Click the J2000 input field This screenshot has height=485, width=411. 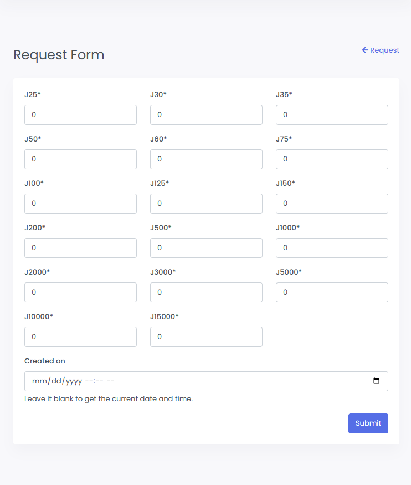tap(80, 292)
